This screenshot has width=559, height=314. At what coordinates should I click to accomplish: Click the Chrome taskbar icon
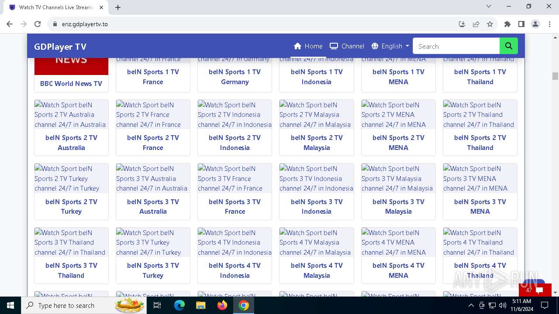click(244, 305)
